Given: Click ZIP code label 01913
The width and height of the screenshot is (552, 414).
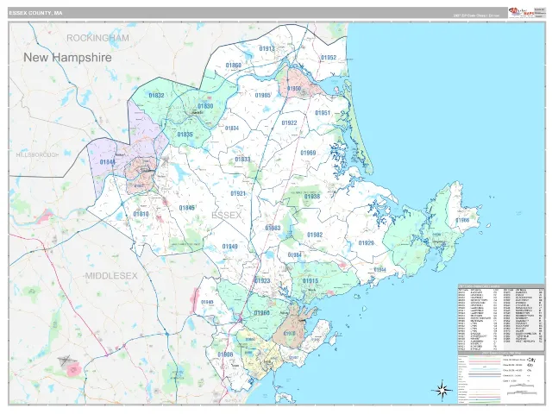Looking at the screenshot, I should click(267, 48).
